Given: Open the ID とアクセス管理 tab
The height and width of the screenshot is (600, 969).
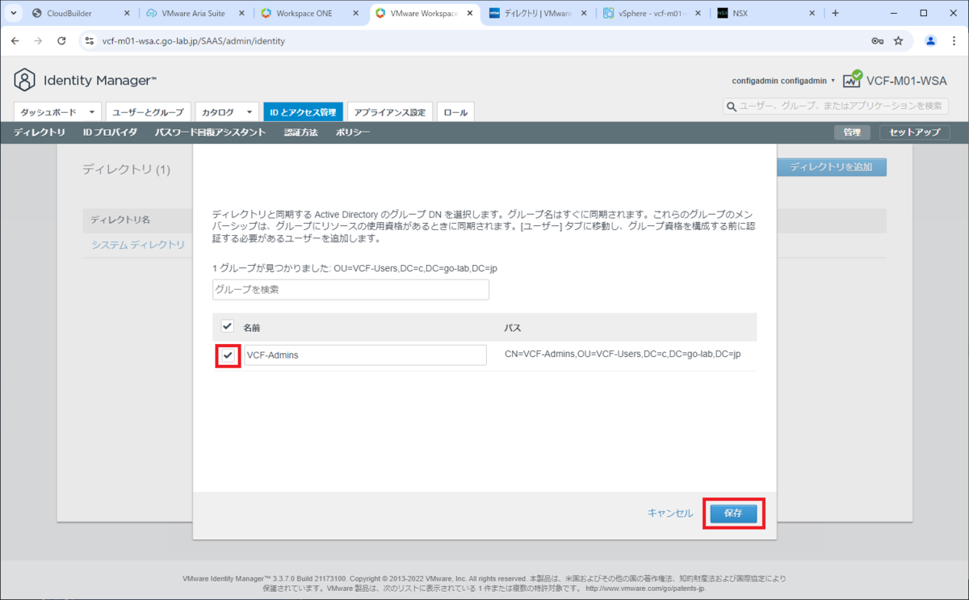Looking at the screenshot, I should coord(303,112).
